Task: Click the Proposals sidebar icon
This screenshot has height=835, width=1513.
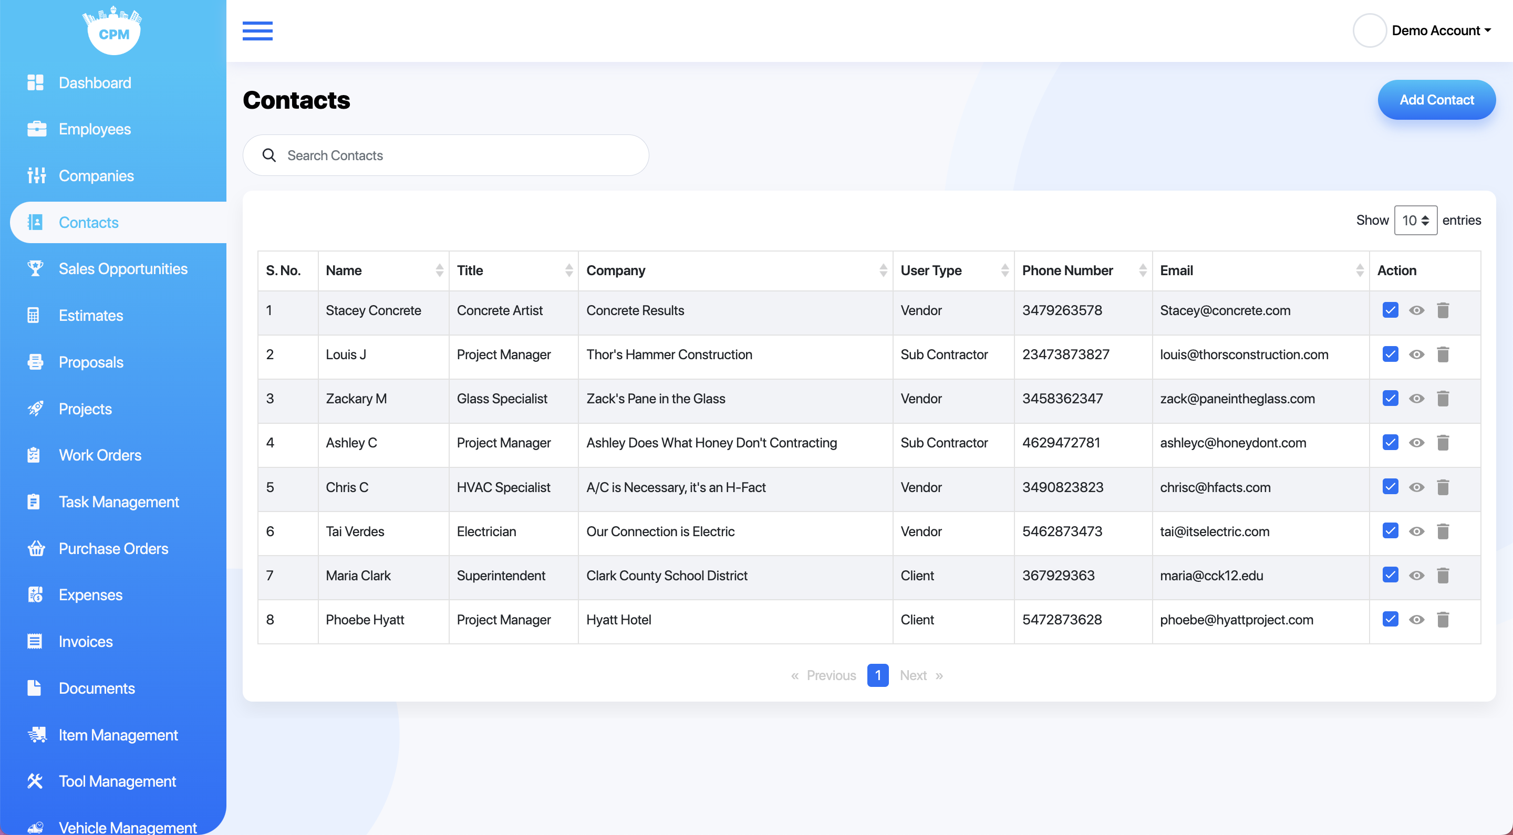Action: tap(35, 362)
